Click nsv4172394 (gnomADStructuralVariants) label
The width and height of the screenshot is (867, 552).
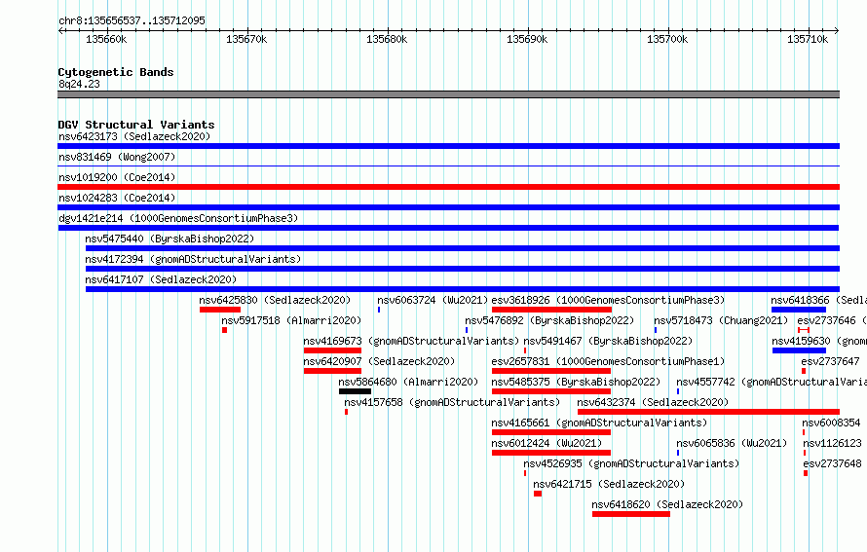click(x=193, y=259)
